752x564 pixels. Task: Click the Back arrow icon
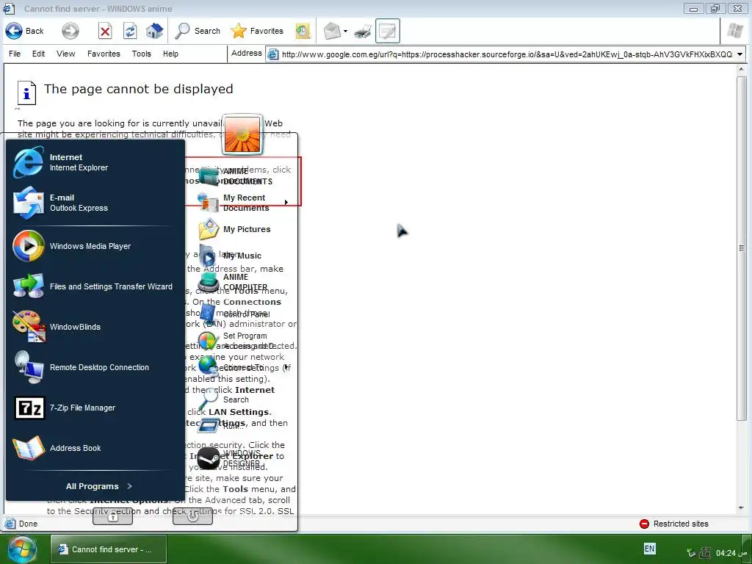click(x=14, y=31)
